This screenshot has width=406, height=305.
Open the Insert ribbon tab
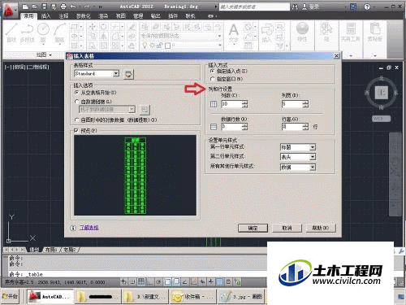tap(45, 16)
